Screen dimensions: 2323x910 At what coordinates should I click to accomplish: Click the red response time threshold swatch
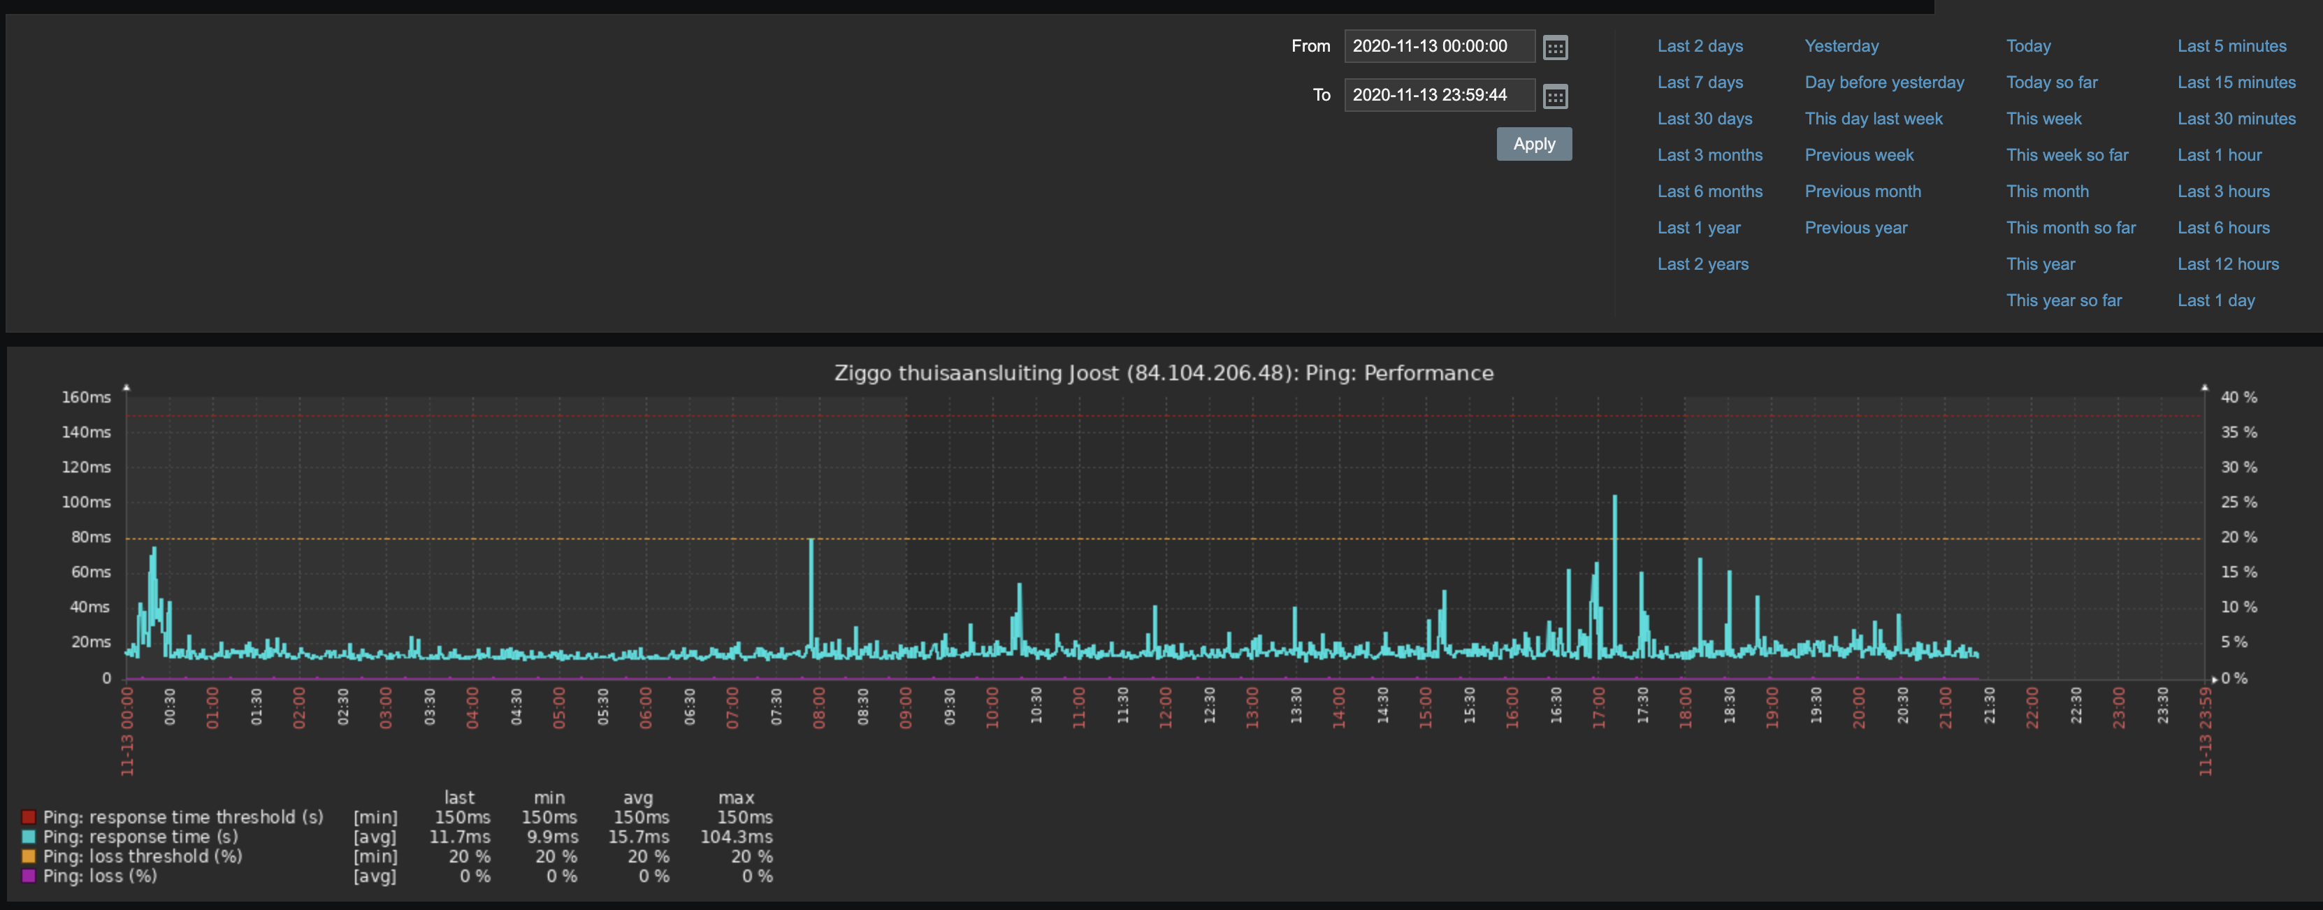(x=29, y=817)
